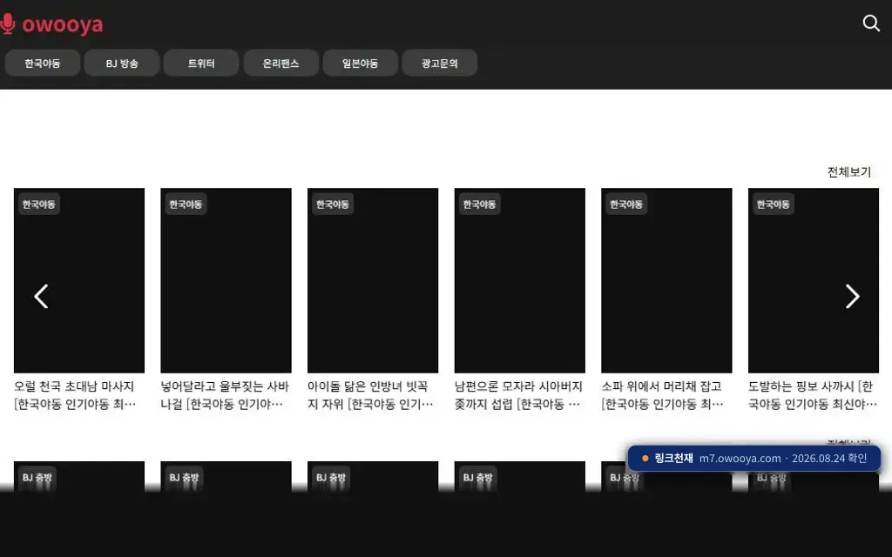Open the BJ 방송 nav tab

coord(122,63)
